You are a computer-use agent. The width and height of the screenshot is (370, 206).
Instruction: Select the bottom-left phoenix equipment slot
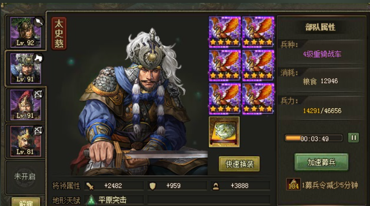(225, 99)
